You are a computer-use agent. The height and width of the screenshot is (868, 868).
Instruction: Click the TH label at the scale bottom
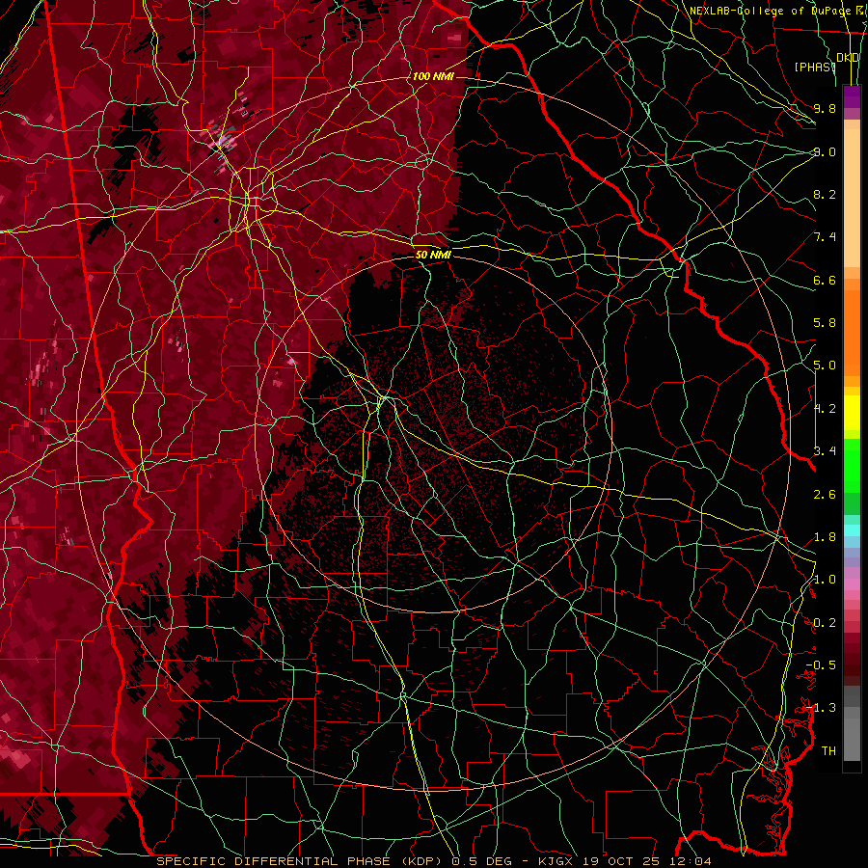828,751
